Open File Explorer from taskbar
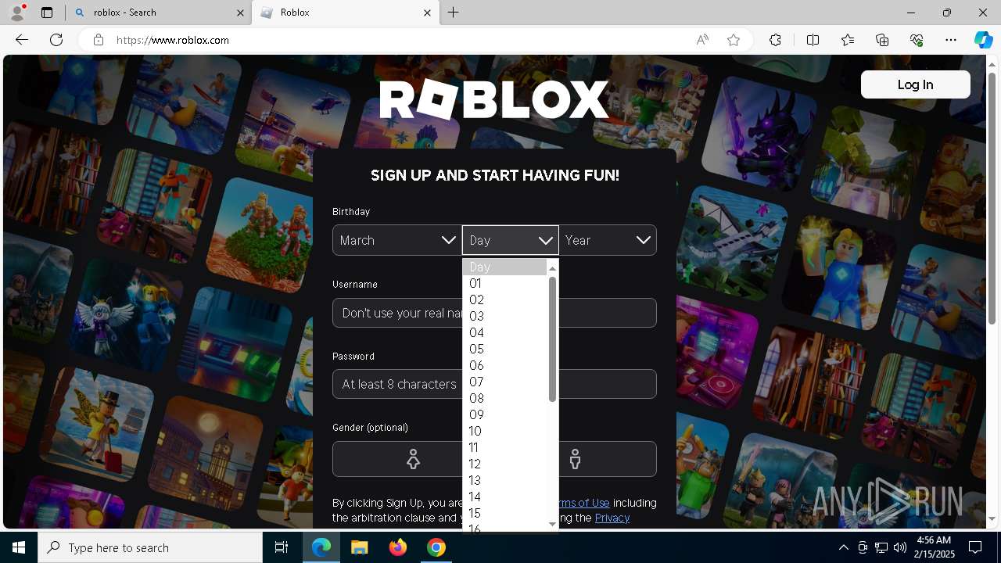This screenshot has width=1001, height=563. tap(360, 547)
